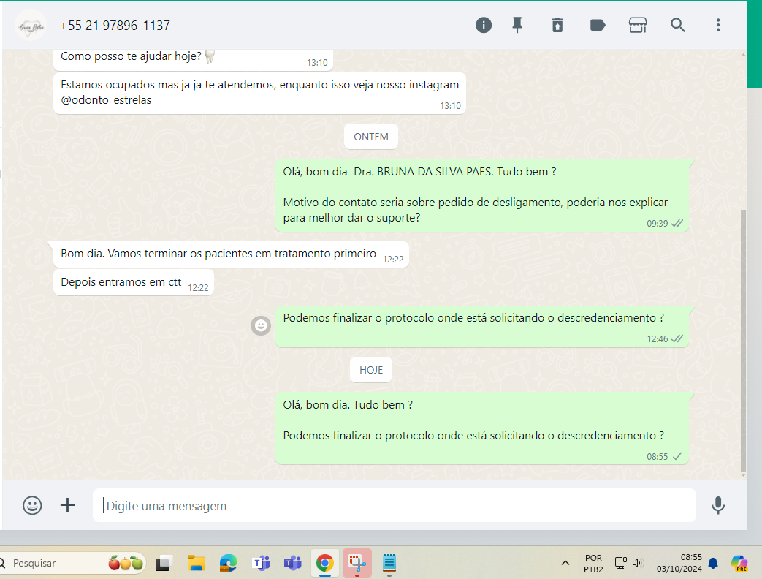This screenshot has width=762, height=579.
Task: Open the three-dot chat menu
Action: tap(718, 26)
